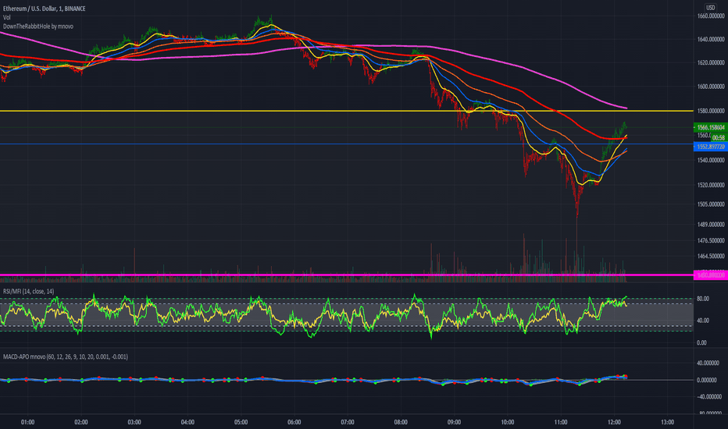The height and width of the screenshot is (429, 728).
Task: Click the 11:00 time axis label
Action: pyautogui.click(x=561, y=422)
